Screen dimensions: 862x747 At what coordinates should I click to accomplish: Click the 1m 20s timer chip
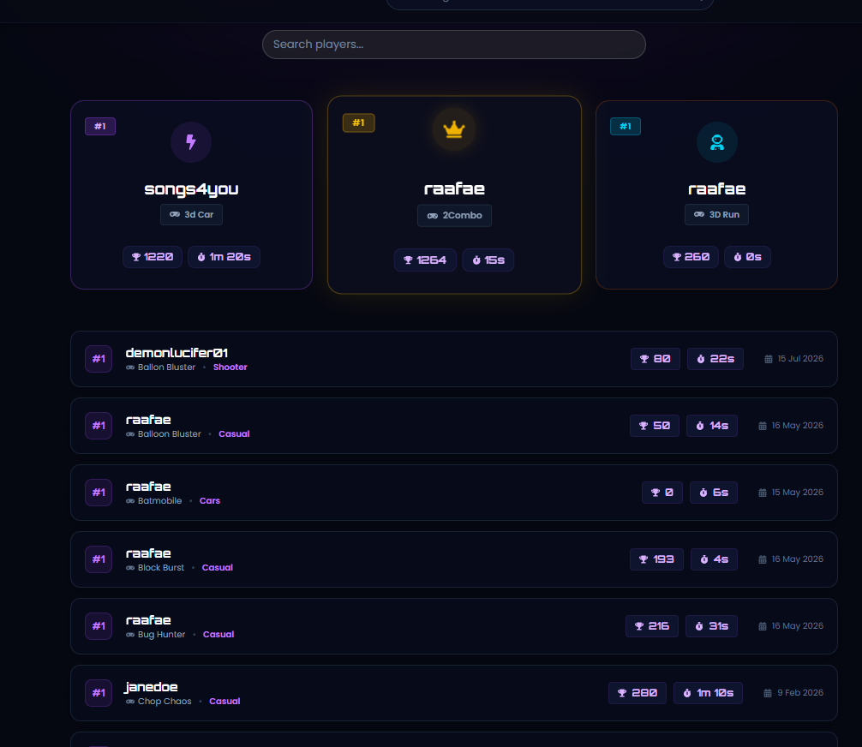pos(224,257)
